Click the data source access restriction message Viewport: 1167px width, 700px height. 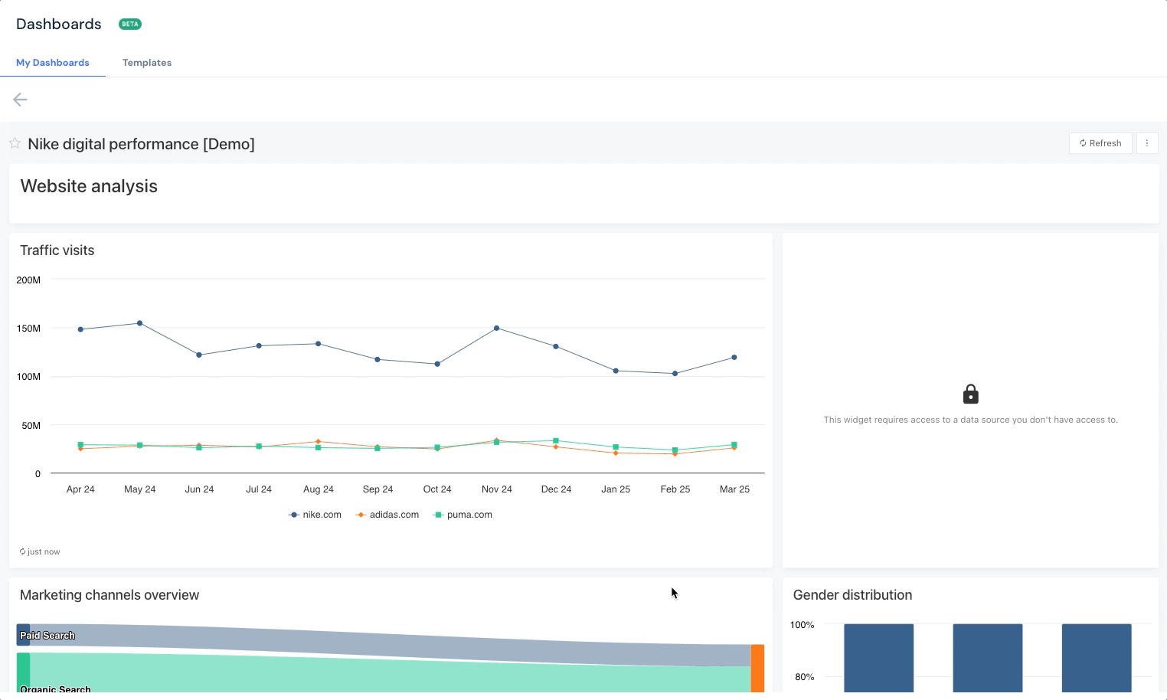pyautogui.click(x=970, y=420)
